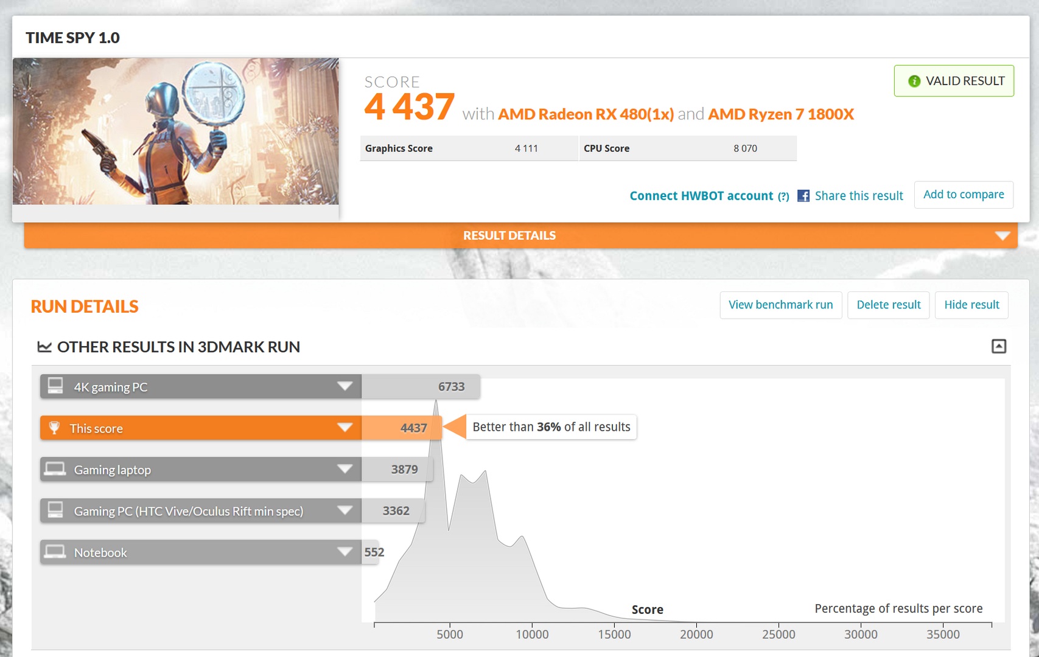Click the Time Spy benchmark thumbnail image

175,131
